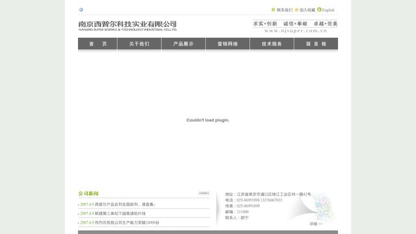Open news item 西普尔产品名列全国前列

[125, 205]
